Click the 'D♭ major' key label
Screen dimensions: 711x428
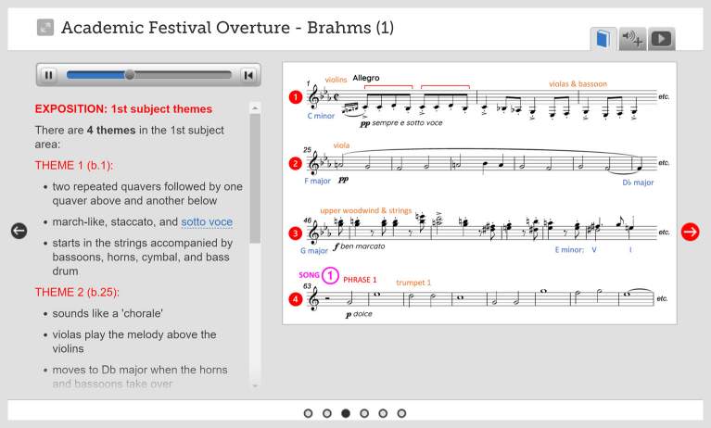(638, 183)
